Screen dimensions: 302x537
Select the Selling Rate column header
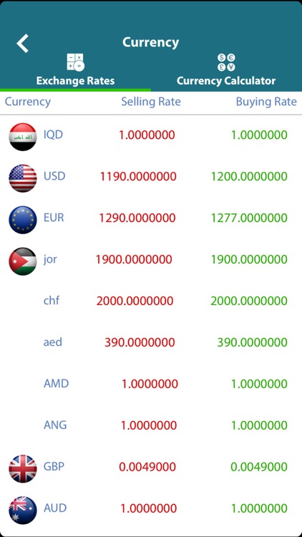pos(151,102)
